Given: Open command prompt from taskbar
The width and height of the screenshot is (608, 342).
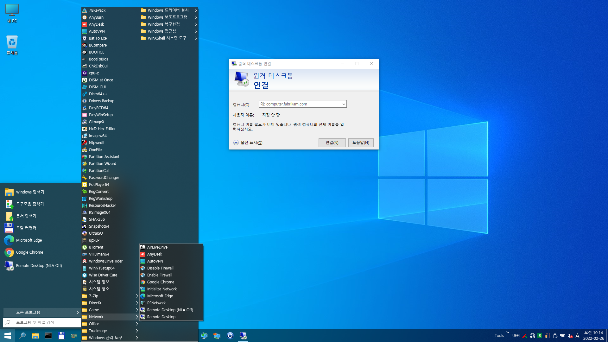Looking at the screenshot, I should tap(48, 336).
